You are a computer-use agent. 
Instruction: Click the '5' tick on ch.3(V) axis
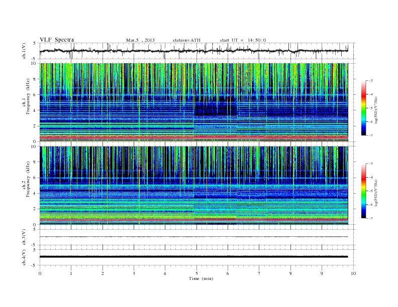click(x=35, y=229)
